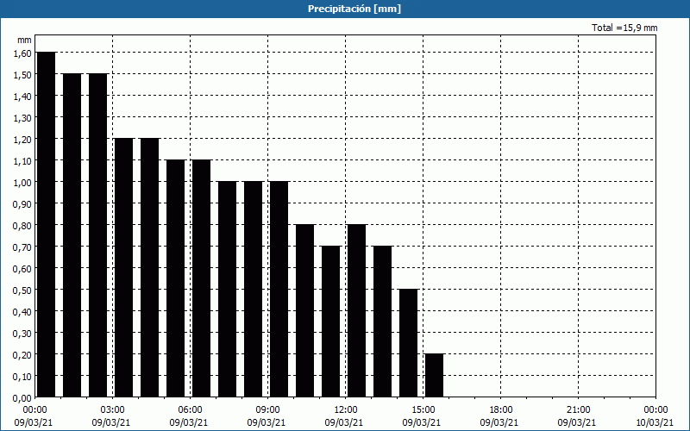Select the 'Total =15,9 mm' label

(624, 28)
